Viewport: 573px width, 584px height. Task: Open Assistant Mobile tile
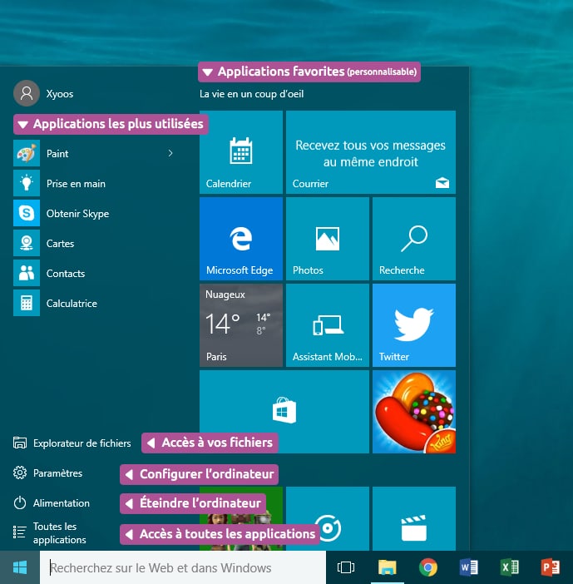pyautogui.click(x=328, y=325)
